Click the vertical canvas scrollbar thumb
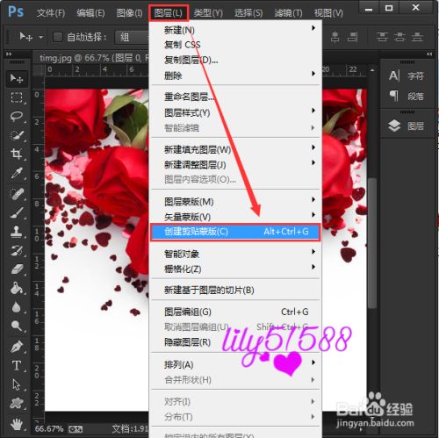 coord(372,243)
